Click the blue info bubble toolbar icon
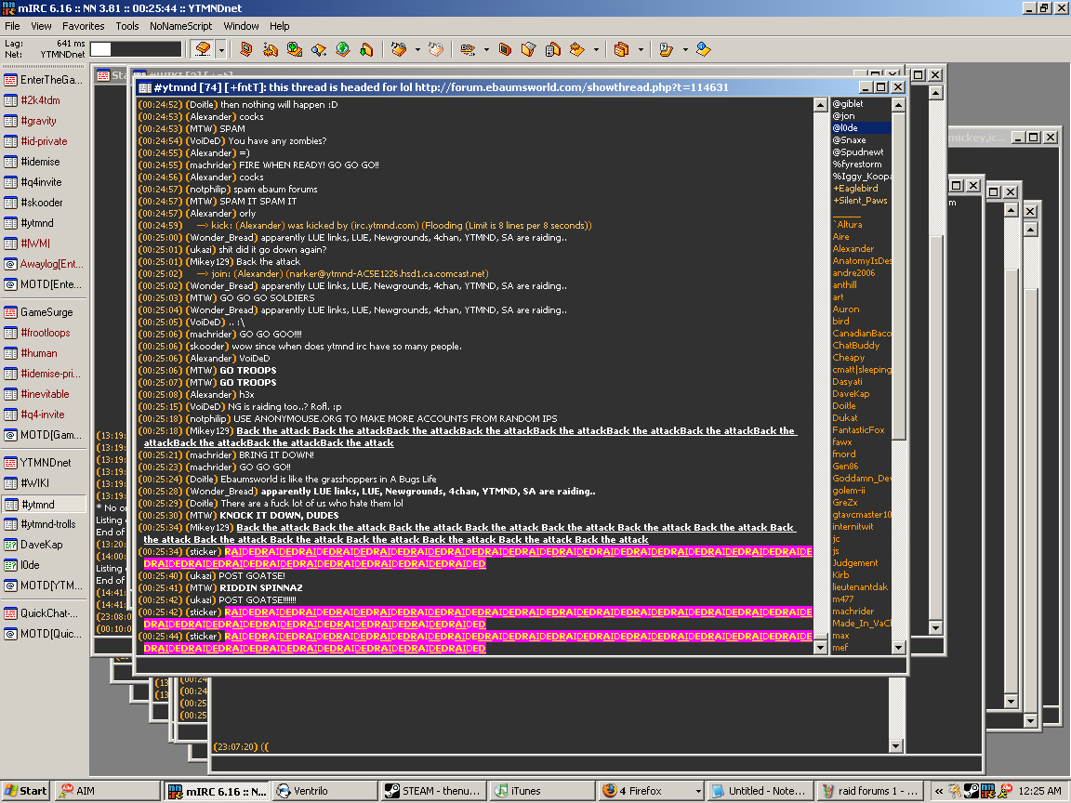The width and height of the screenshot is (1071, 803). [x=703, y=49]
